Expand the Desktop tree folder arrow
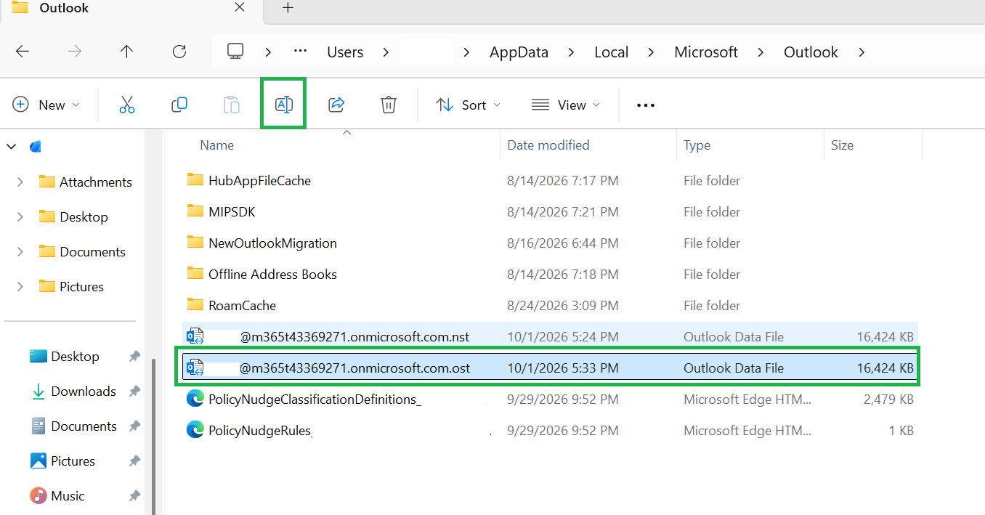Image resolution: width=985 pixels, height=515 pixels. pos(20,217)
